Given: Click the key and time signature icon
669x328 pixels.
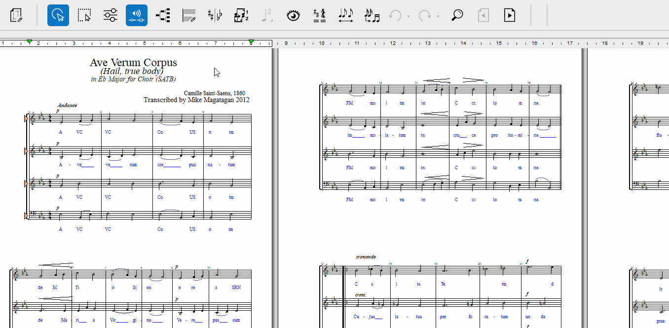Looking at the screenshot, I should click(x=320, y=15).
